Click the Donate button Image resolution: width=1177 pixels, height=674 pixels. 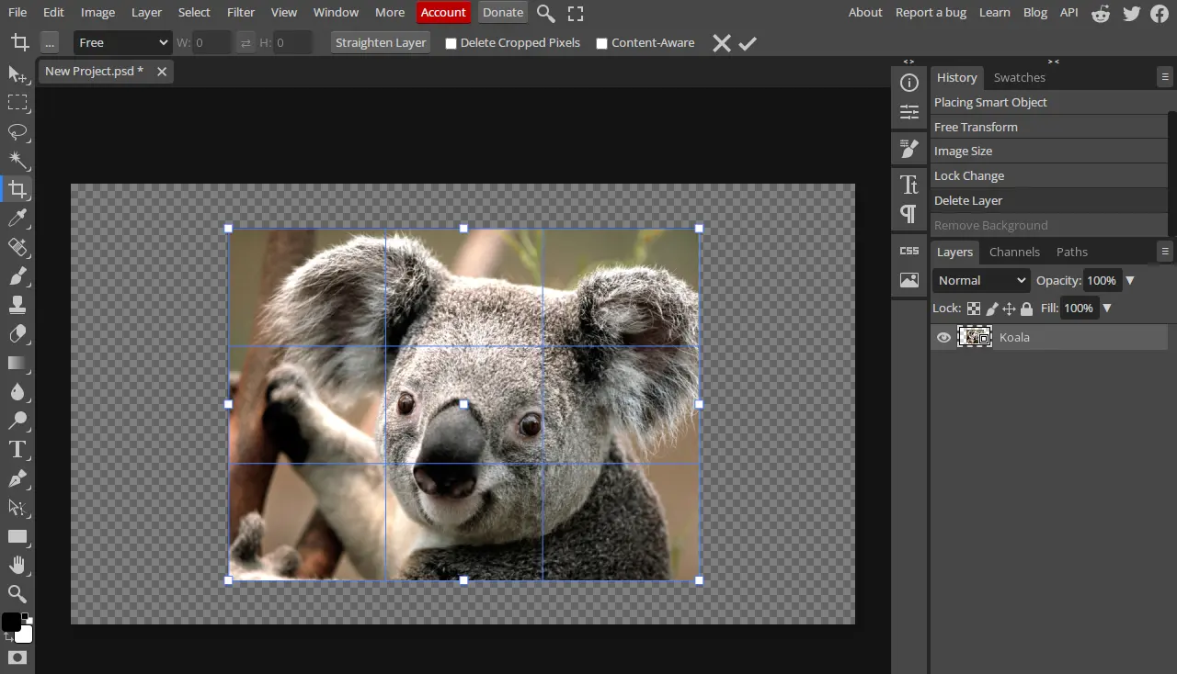click(x=503, y=13)
